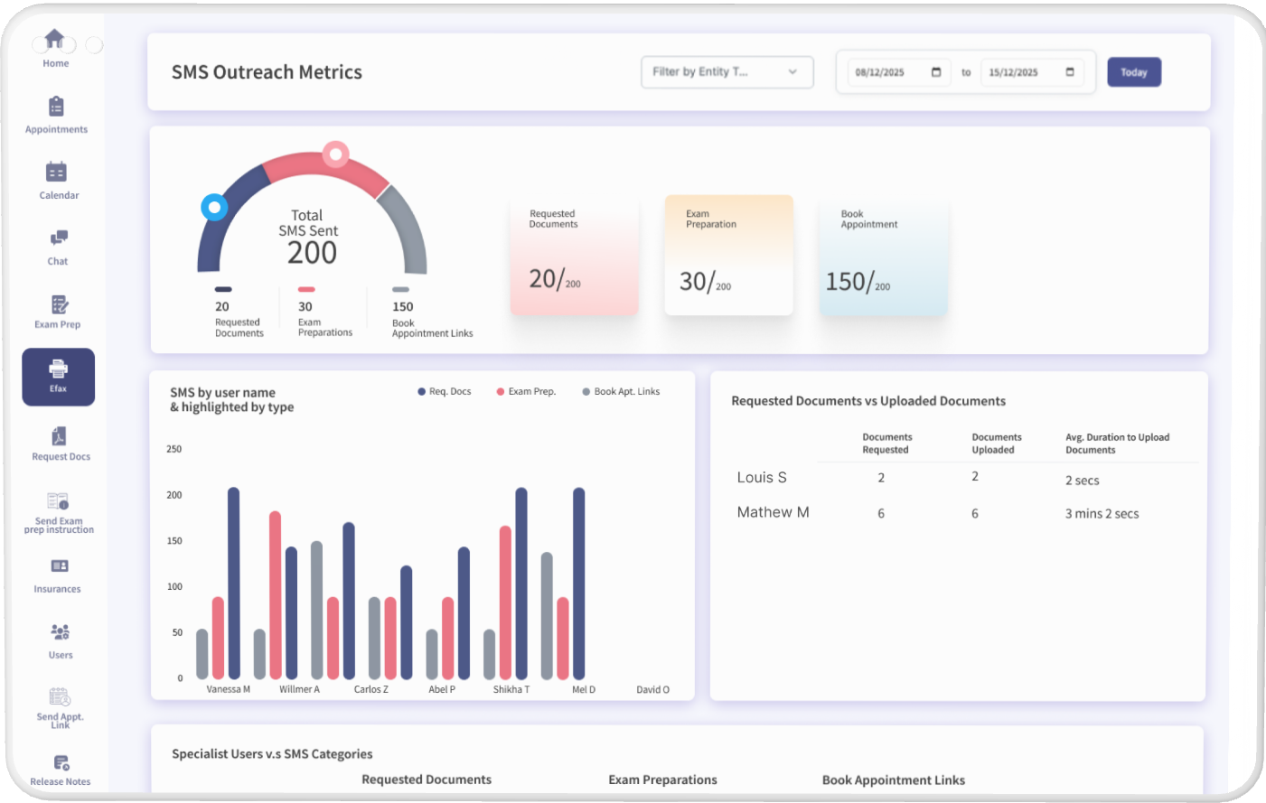1266x803 pixels.
Task: Open the Calendar sidebar icon
Action: pyautogui.click(x=56, y=172)
